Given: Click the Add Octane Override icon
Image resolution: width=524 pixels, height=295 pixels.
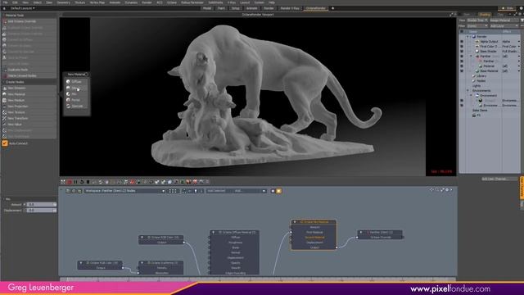Looking at the screenshot, I should click(x=4, y=21).
